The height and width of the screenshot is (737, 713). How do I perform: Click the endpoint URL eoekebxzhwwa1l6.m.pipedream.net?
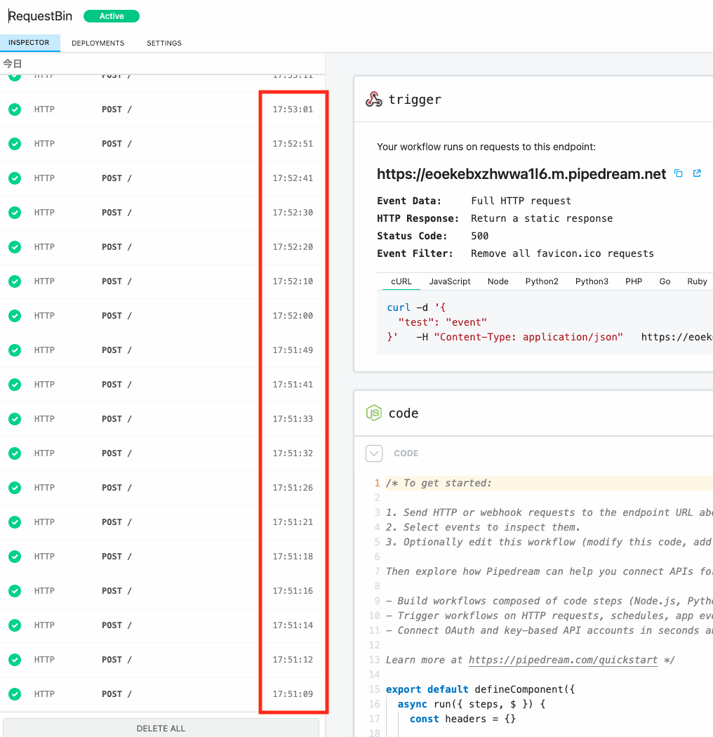521,174
